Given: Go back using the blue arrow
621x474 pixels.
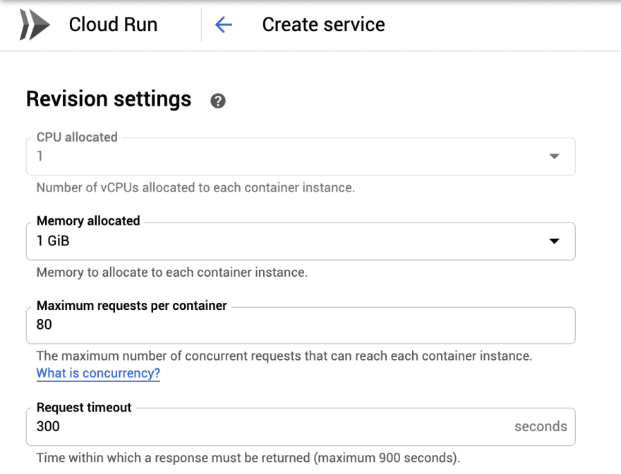Looking at the screenshot, I should [x=224, y=25].
